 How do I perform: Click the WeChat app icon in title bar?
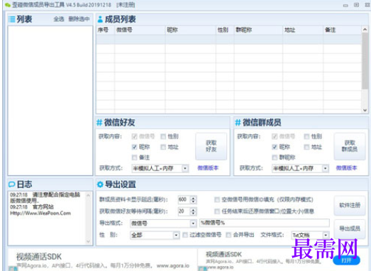tap(8, 5)
